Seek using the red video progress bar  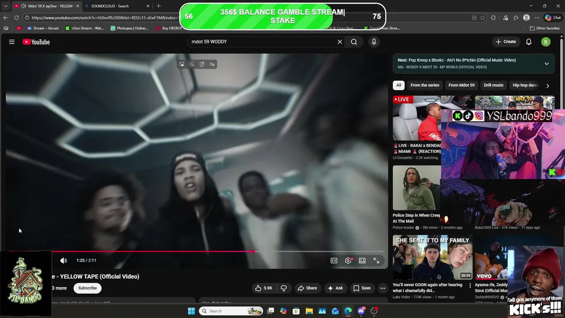196,251
